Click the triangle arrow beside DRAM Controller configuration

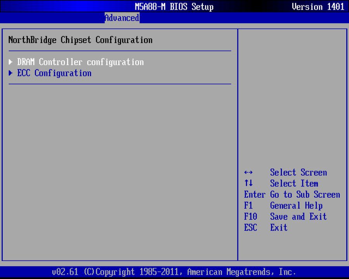(10, 62)
